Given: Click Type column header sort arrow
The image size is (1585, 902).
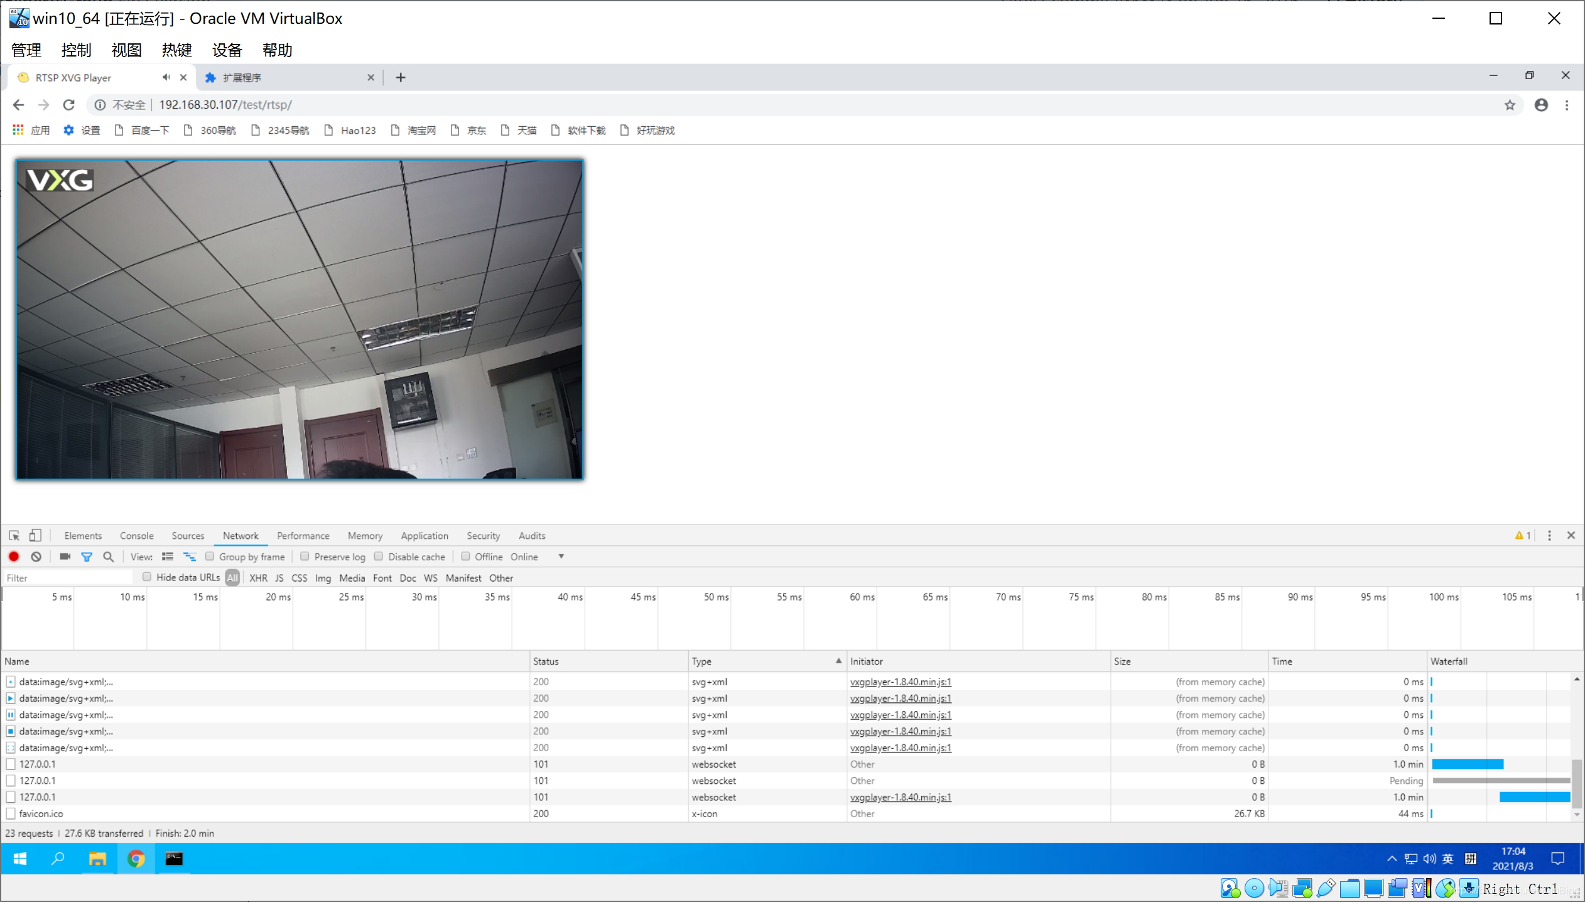Looking at the screenshot, I should tap(838, 661).
